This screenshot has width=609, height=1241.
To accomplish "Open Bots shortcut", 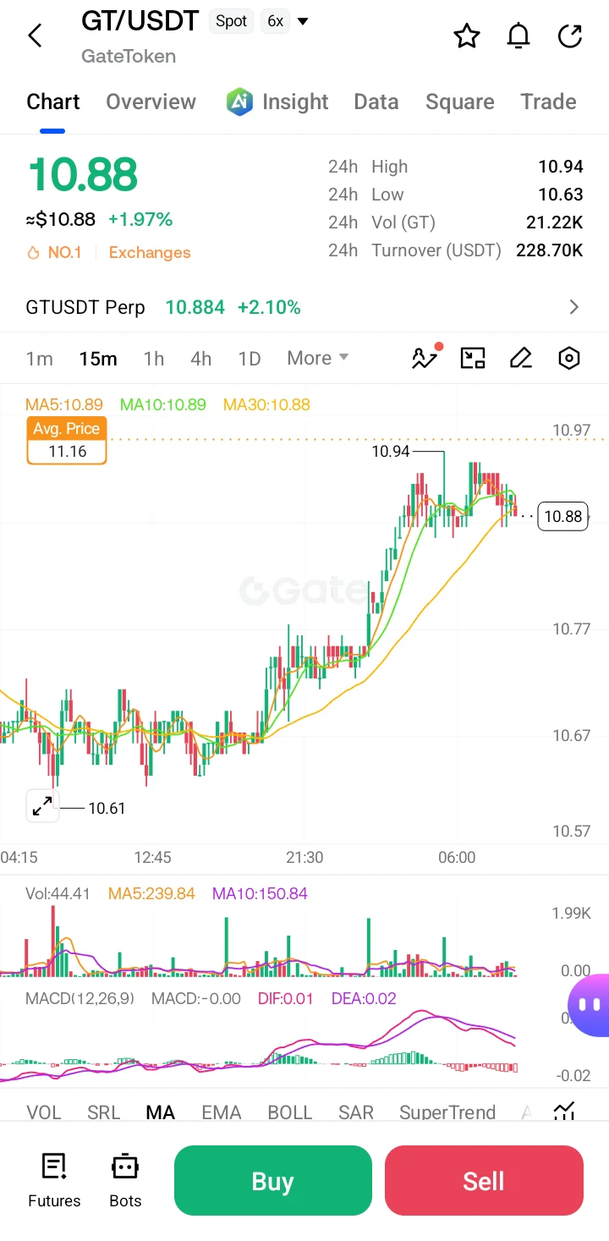I will 125,1180.
